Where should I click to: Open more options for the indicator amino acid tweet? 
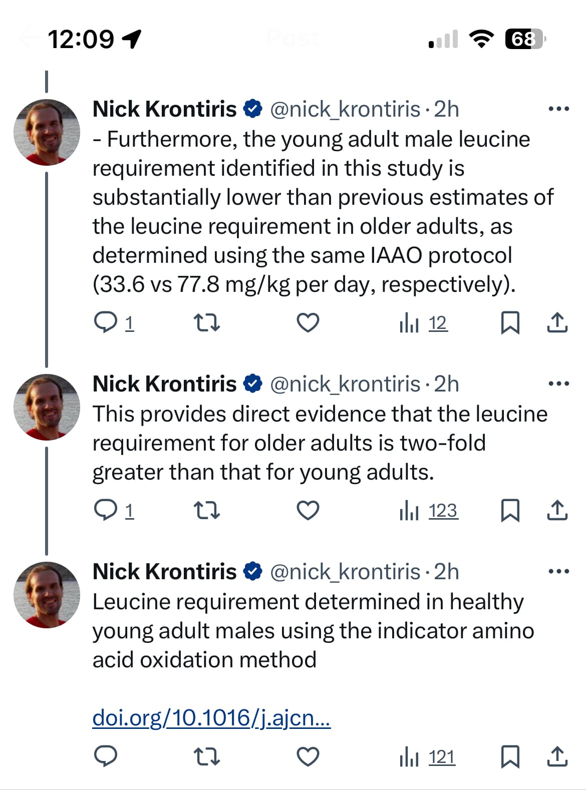click(x=558, y=571)
